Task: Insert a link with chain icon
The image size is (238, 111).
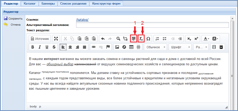Action: pyautogui.click(x=93, y=47)
